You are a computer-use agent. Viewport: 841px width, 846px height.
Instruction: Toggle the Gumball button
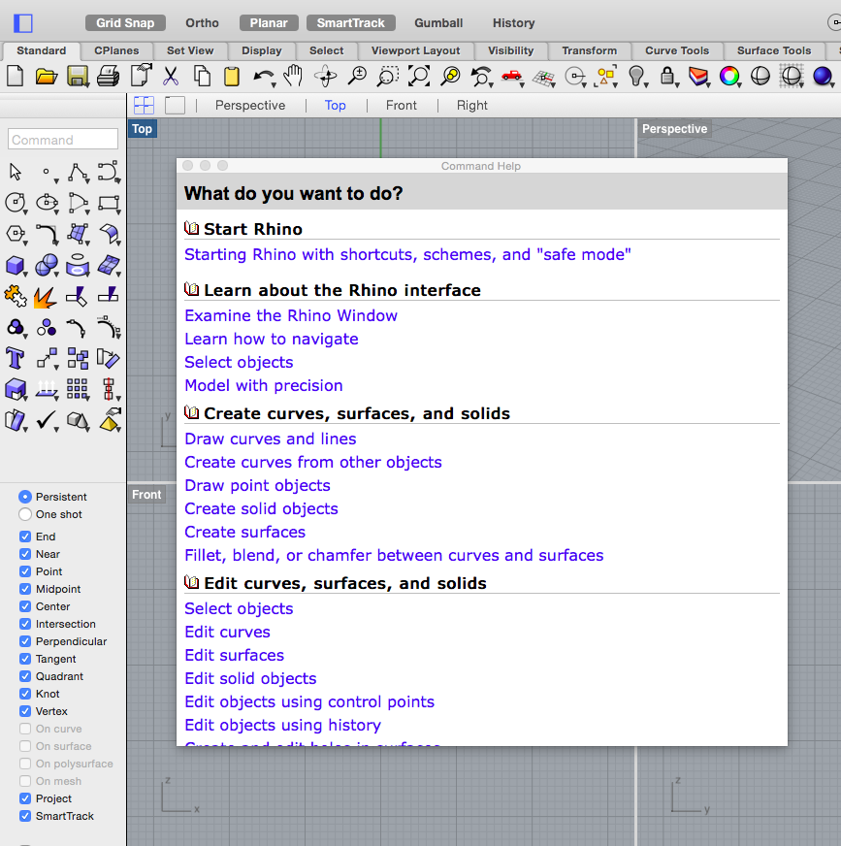[x=438, y=22]
